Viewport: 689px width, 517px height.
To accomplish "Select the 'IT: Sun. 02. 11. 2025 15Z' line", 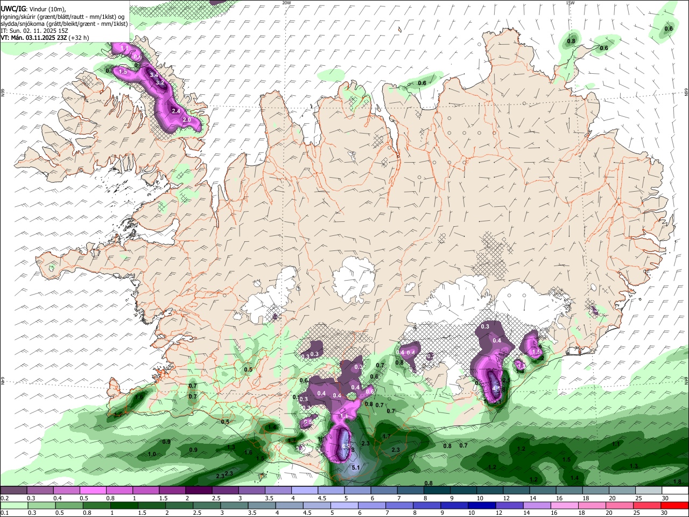I will tap(34, 31).
